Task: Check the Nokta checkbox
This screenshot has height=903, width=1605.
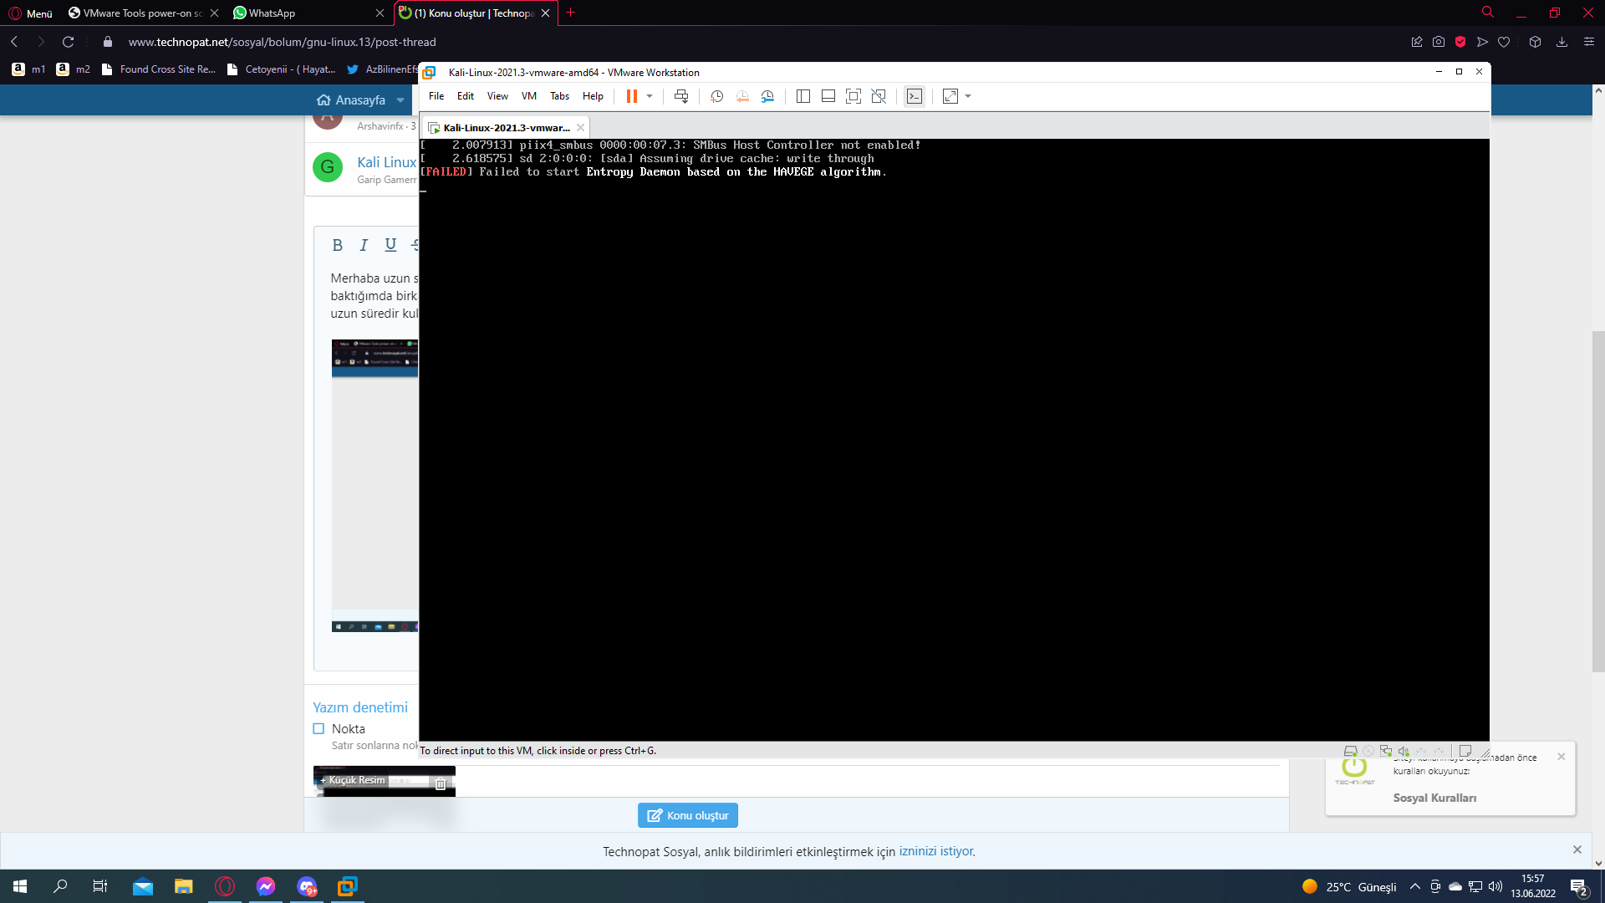Action: click(318, 729)
